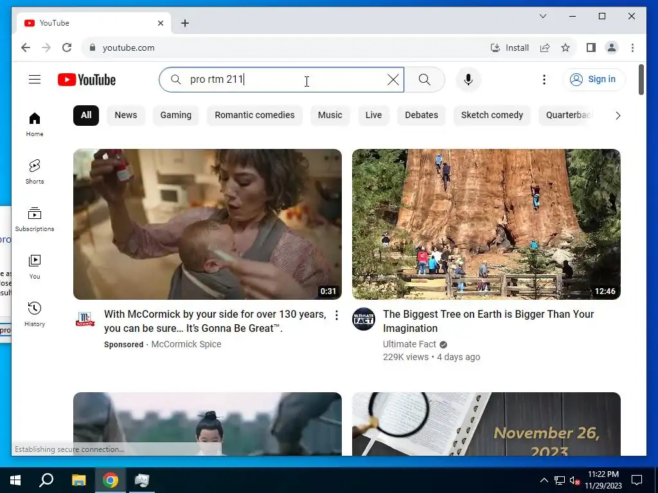Show more category chips with right arrow

tap(618, 116)
